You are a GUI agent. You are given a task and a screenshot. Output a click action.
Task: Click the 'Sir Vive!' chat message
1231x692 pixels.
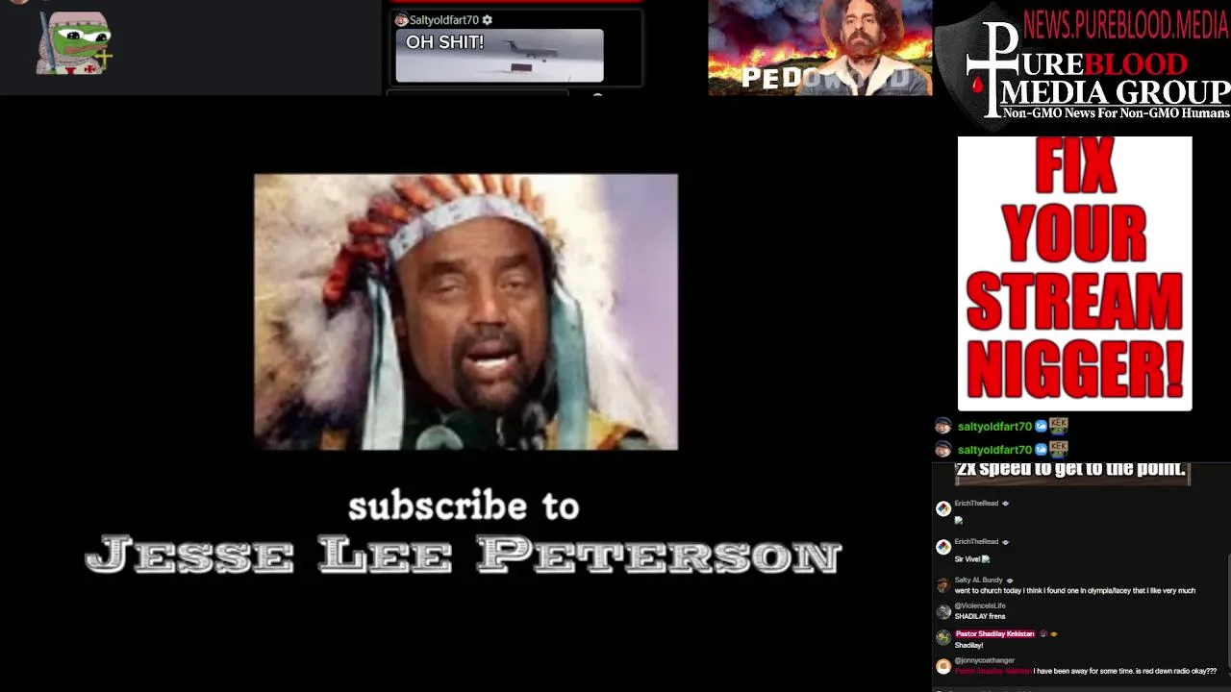[967, 559]
